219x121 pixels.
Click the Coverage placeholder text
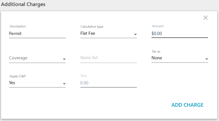click(x=18, y=58)
